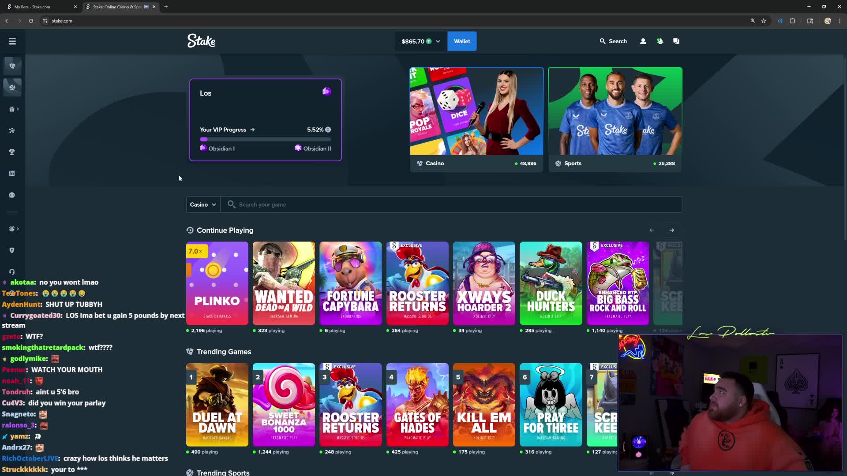Image resolution: width=847 pixels, height=476 pixels.
Task: Open the browser profile avatar
Action: pos(828,21)
